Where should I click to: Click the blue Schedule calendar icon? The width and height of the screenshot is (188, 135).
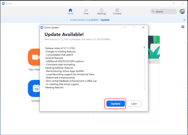(34, 89)
